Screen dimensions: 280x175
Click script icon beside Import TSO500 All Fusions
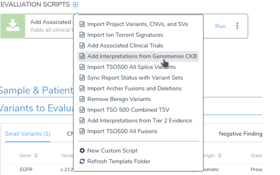pos(82,131)
